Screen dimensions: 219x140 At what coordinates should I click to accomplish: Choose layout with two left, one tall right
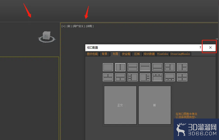[x=170, y=67]
